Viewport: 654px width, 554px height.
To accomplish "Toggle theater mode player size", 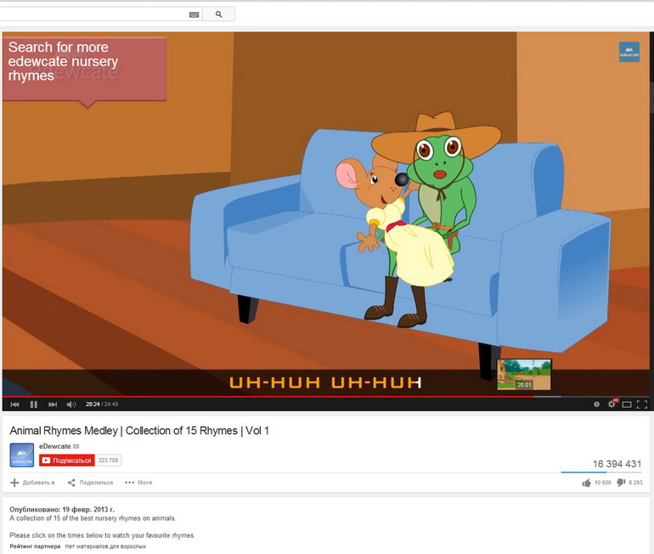I will pyautogui.click(x=626, y=404).
